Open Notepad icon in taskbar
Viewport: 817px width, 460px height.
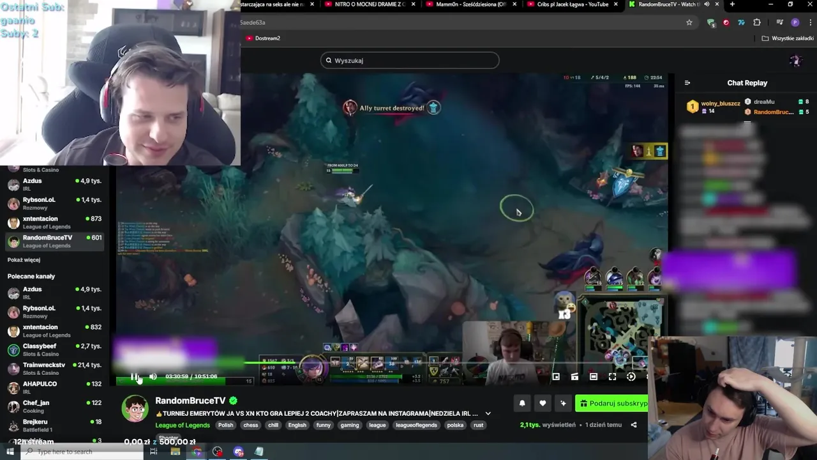pyautogui.click(x=259, y=452)
